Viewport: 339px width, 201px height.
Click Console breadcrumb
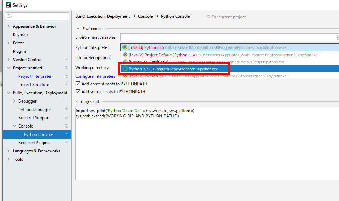(x=145, y=16)
